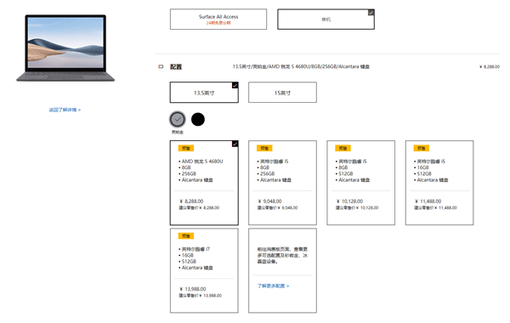510x323 pixels.
Task: Click the configuration summary text beside 配置
Action: tap(301, 66)
